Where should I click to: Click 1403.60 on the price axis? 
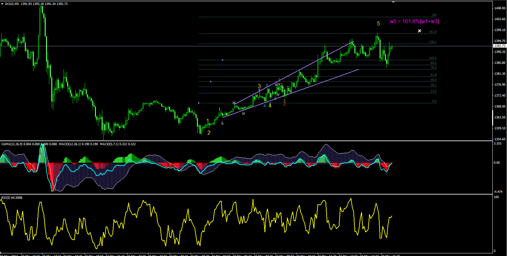click(500, 19)
